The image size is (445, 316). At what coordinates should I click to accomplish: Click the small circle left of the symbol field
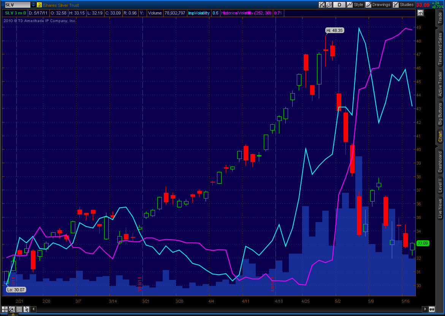pos(3,5)
